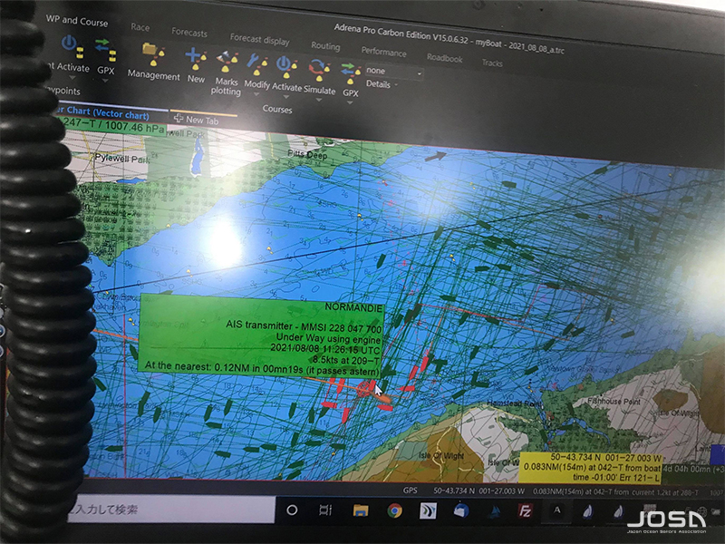Click the '247-T / 1007.46 hPa' readout

(x=113, y=125)
